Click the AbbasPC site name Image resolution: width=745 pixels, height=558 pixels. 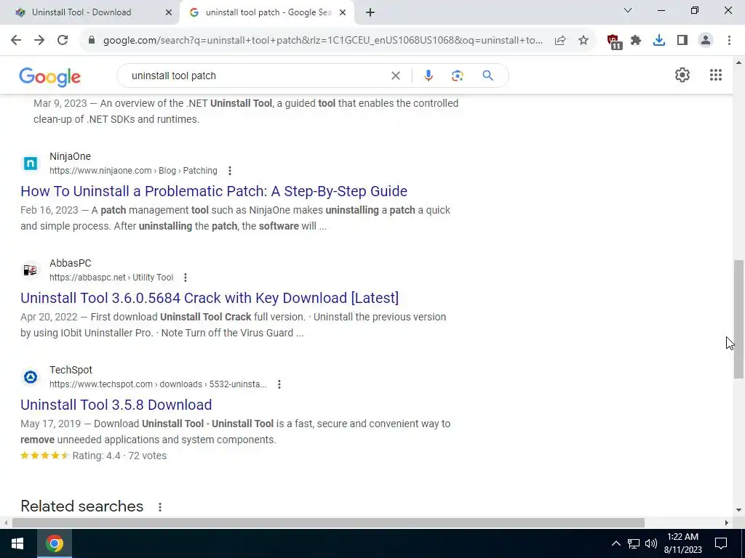tap(71, 263)
